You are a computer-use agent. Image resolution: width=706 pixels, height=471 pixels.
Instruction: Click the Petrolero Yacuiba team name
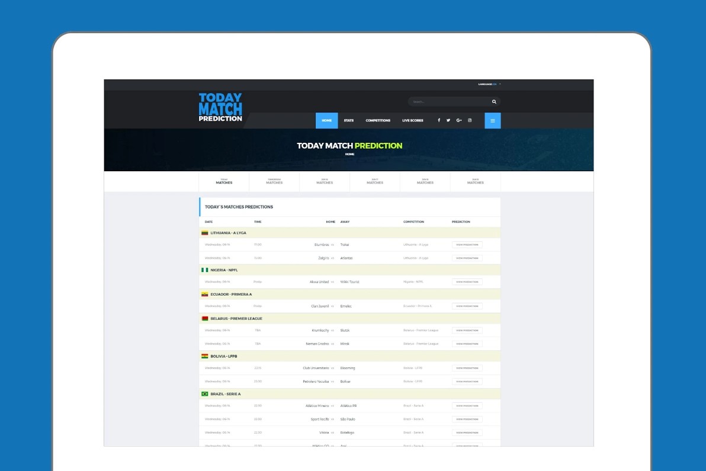tap(316, 382)
